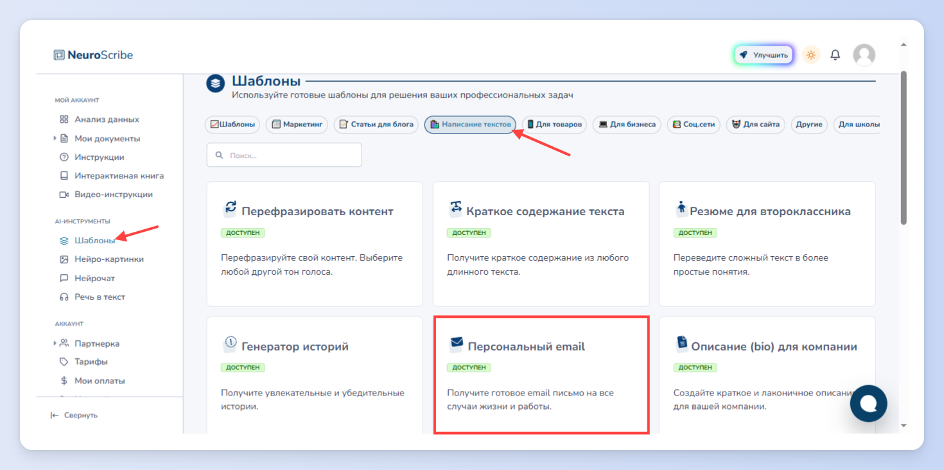Click 'Переведите сложный текст' description text
The width and height of the screenshot is (944, 470).
pyautogui.click(x=751, y=265)
